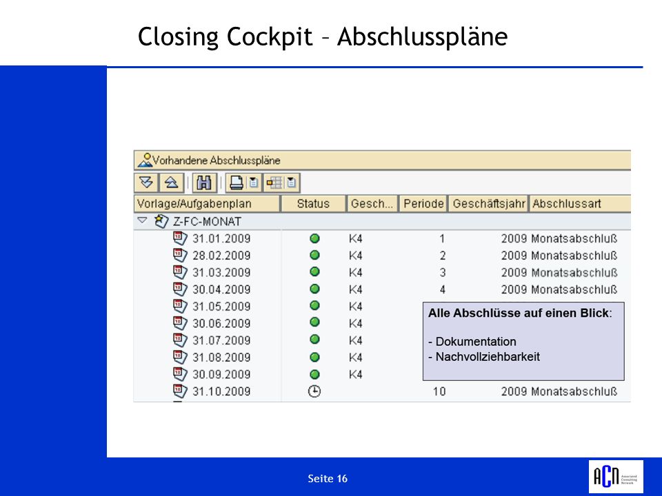Click the Gesch... column header
Viewport: 662px width, 496px height.
372,204
